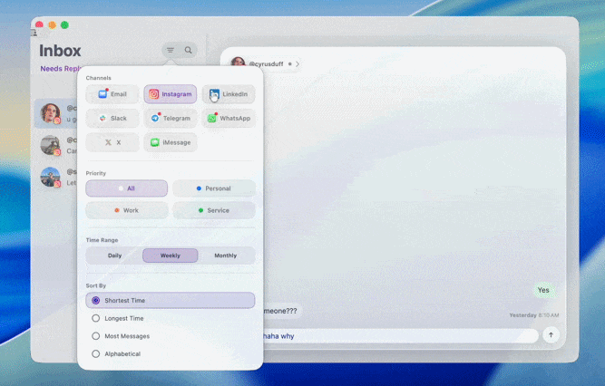605x386 pixels.
Task: Click the message input field with 'haha why'
Action: tap(399, 336)
